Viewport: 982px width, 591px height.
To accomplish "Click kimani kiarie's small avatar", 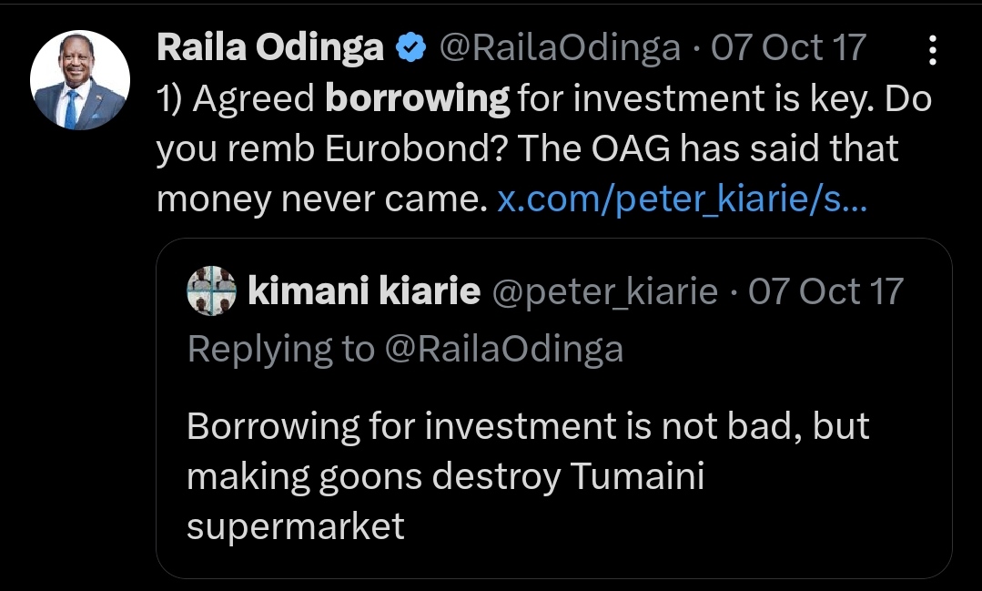I will coord(211,291).
